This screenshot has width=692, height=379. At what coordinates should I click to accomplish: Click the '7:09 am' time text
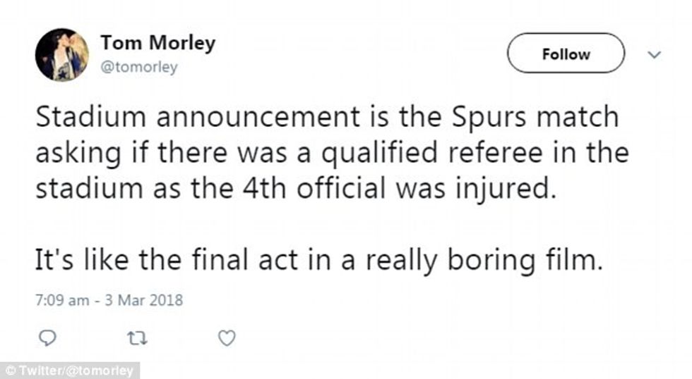coord(62,301)
